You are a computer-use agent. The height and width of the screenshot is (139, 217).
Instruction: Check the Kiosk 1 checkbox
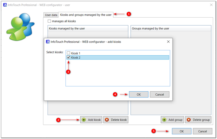[69, 53]
